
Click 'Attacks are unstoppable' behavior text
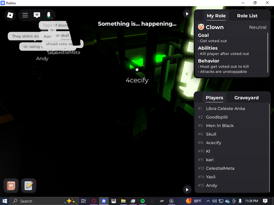(x=223, y=72)
